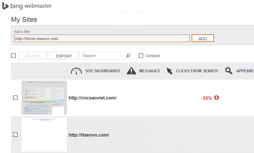Screen dimensions: 254x153
Task: Open the http://cncsaoviet.com/ site link
Action: tap(93, 98)
